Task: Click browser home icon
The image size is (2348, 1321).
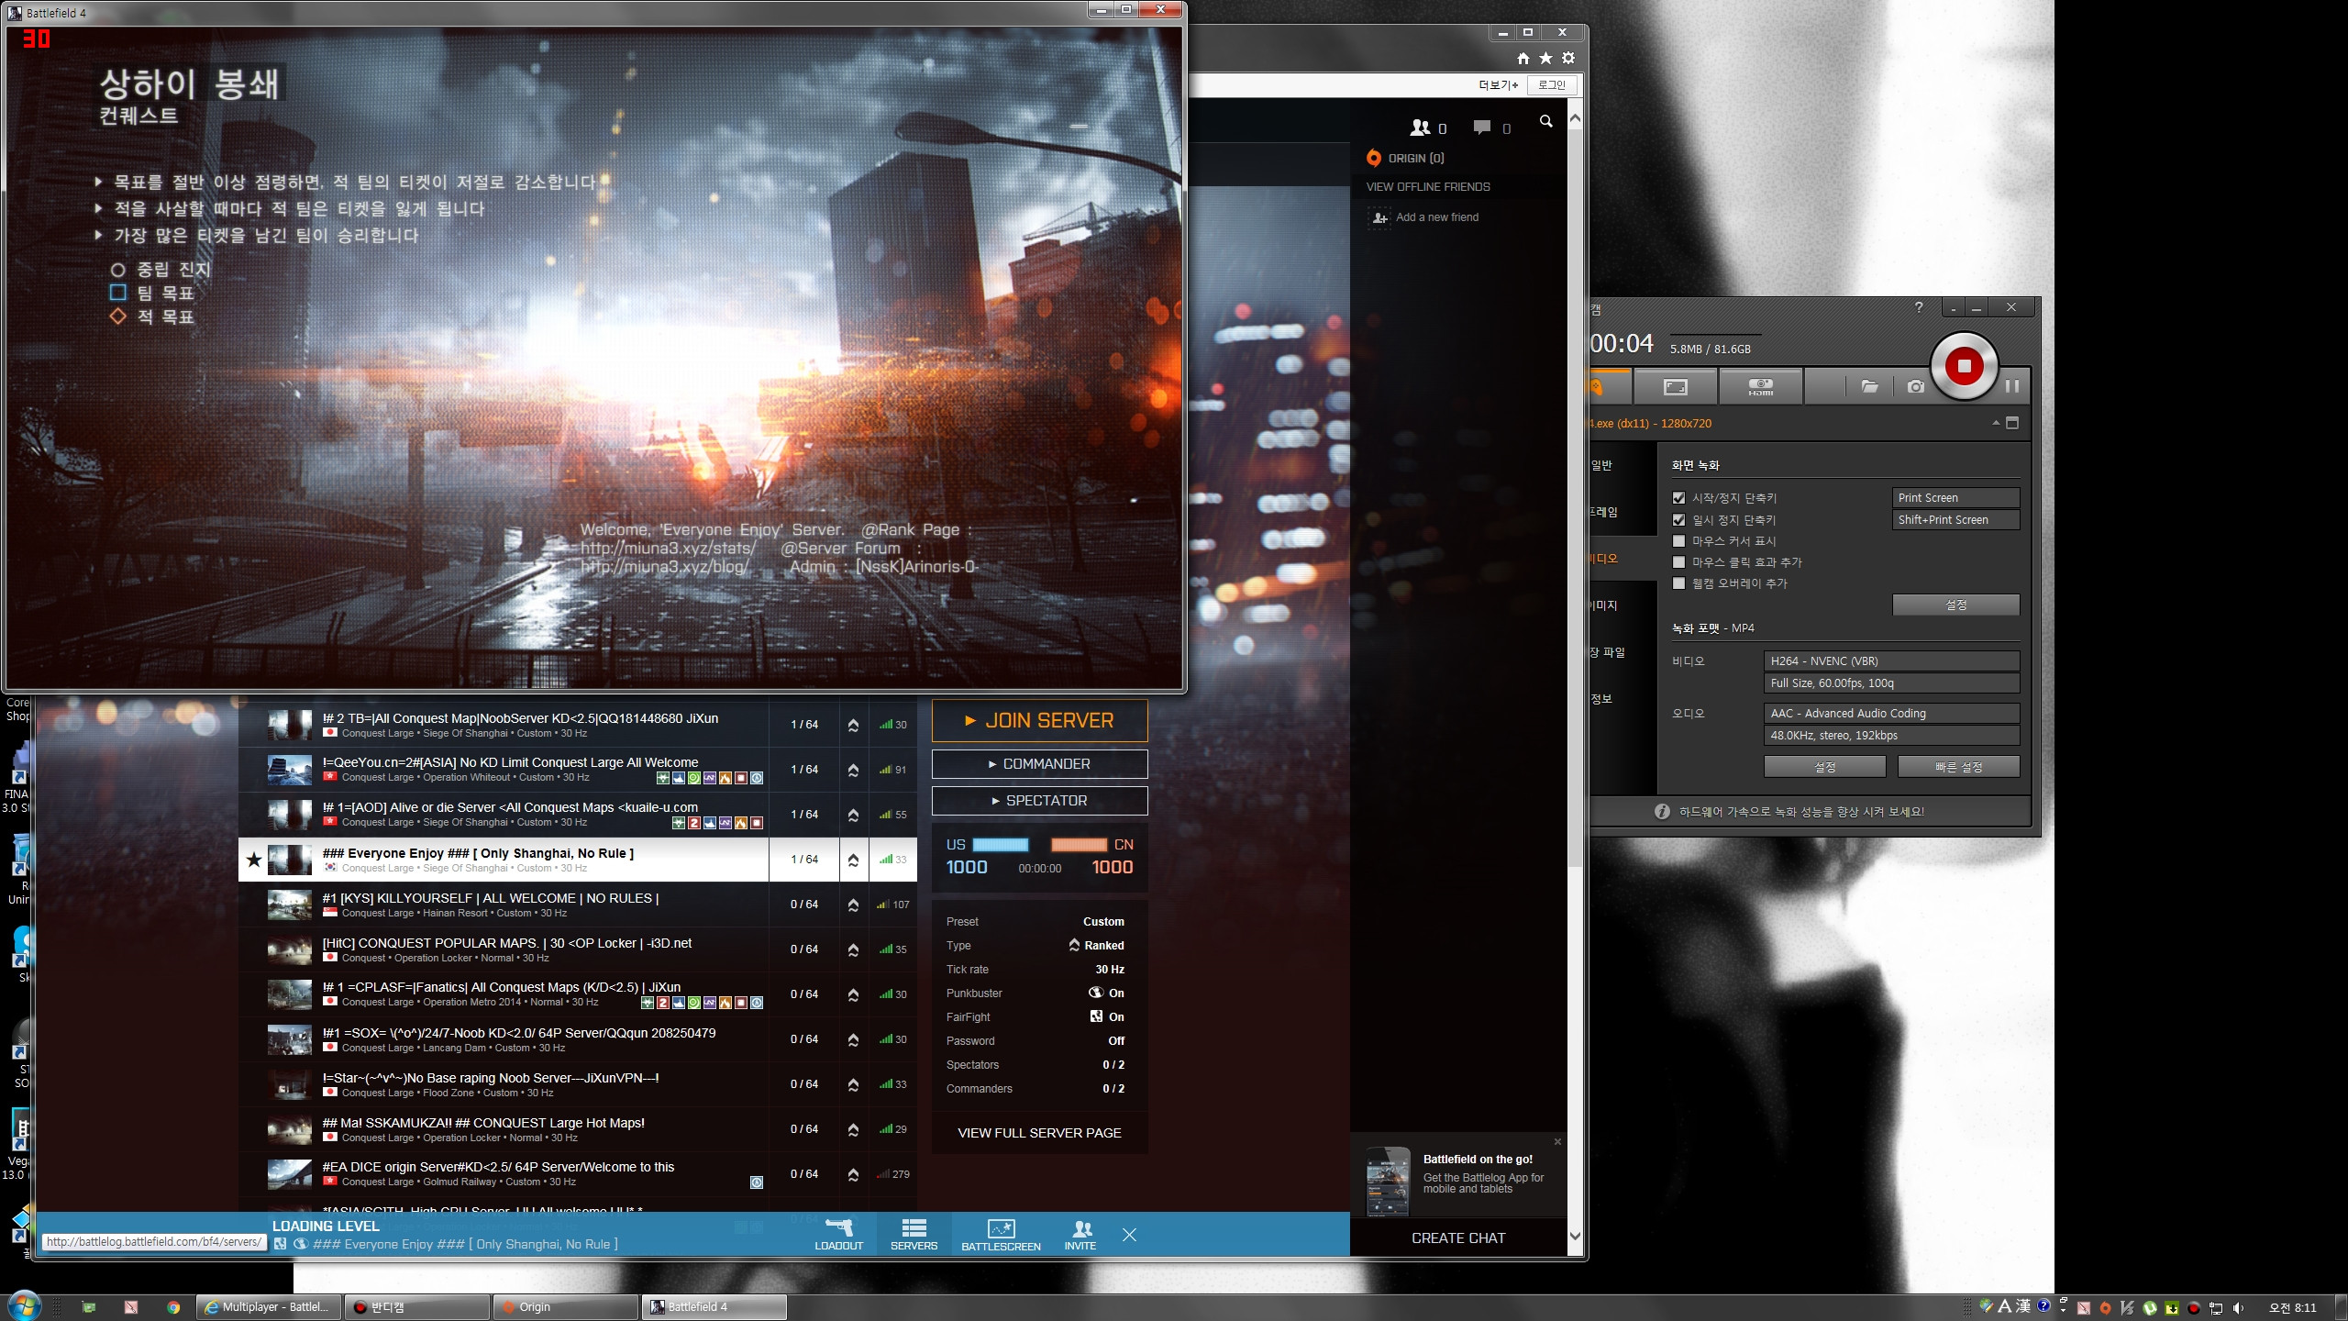Action: 1523,59
